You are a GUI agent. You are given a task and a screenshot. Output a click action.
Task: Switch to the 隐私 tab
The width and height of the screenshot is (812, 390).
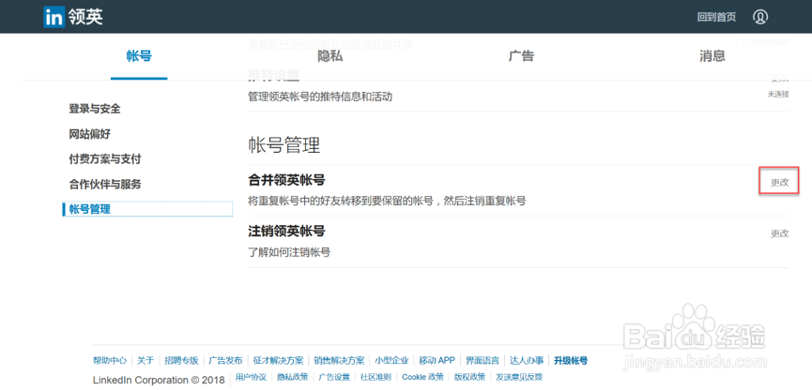(x=329, y=56)
